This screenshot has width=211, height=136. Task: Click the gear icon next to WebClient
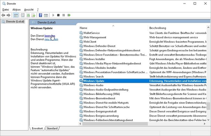[x=81, y=41]
